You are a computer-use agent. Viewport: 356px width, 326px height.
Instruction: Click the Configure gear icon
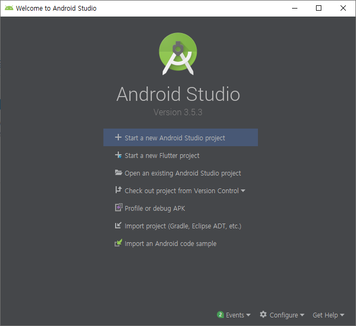(x=263, y=315)
